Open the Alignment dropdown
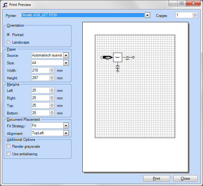The image size is (203, 186). (66, 133)
